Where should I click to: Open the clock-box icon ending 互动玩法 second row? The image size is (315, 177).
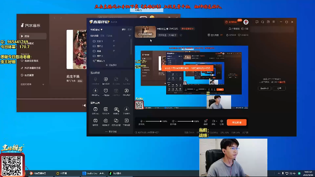coord(126,90)
